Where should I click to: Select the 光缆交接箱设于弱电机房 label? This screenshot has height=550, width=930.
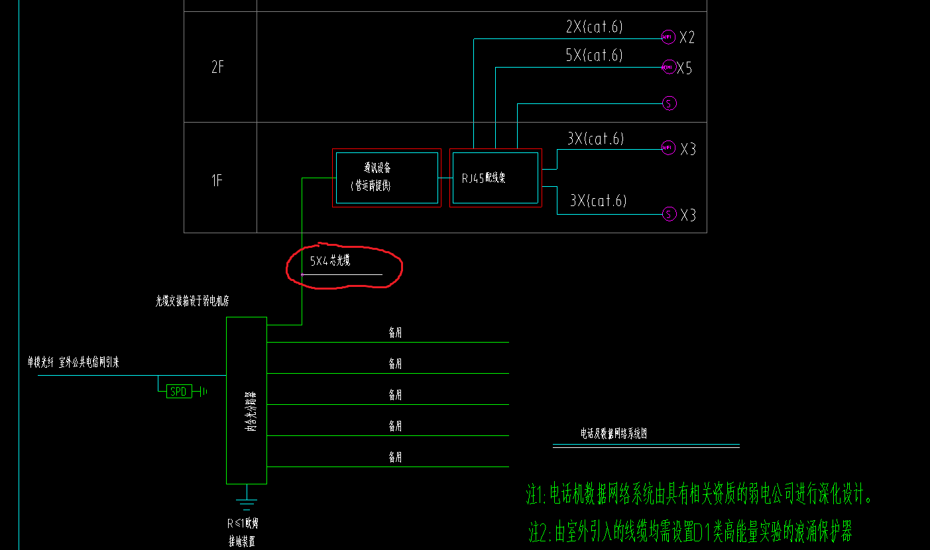click(x=193, y=301)
